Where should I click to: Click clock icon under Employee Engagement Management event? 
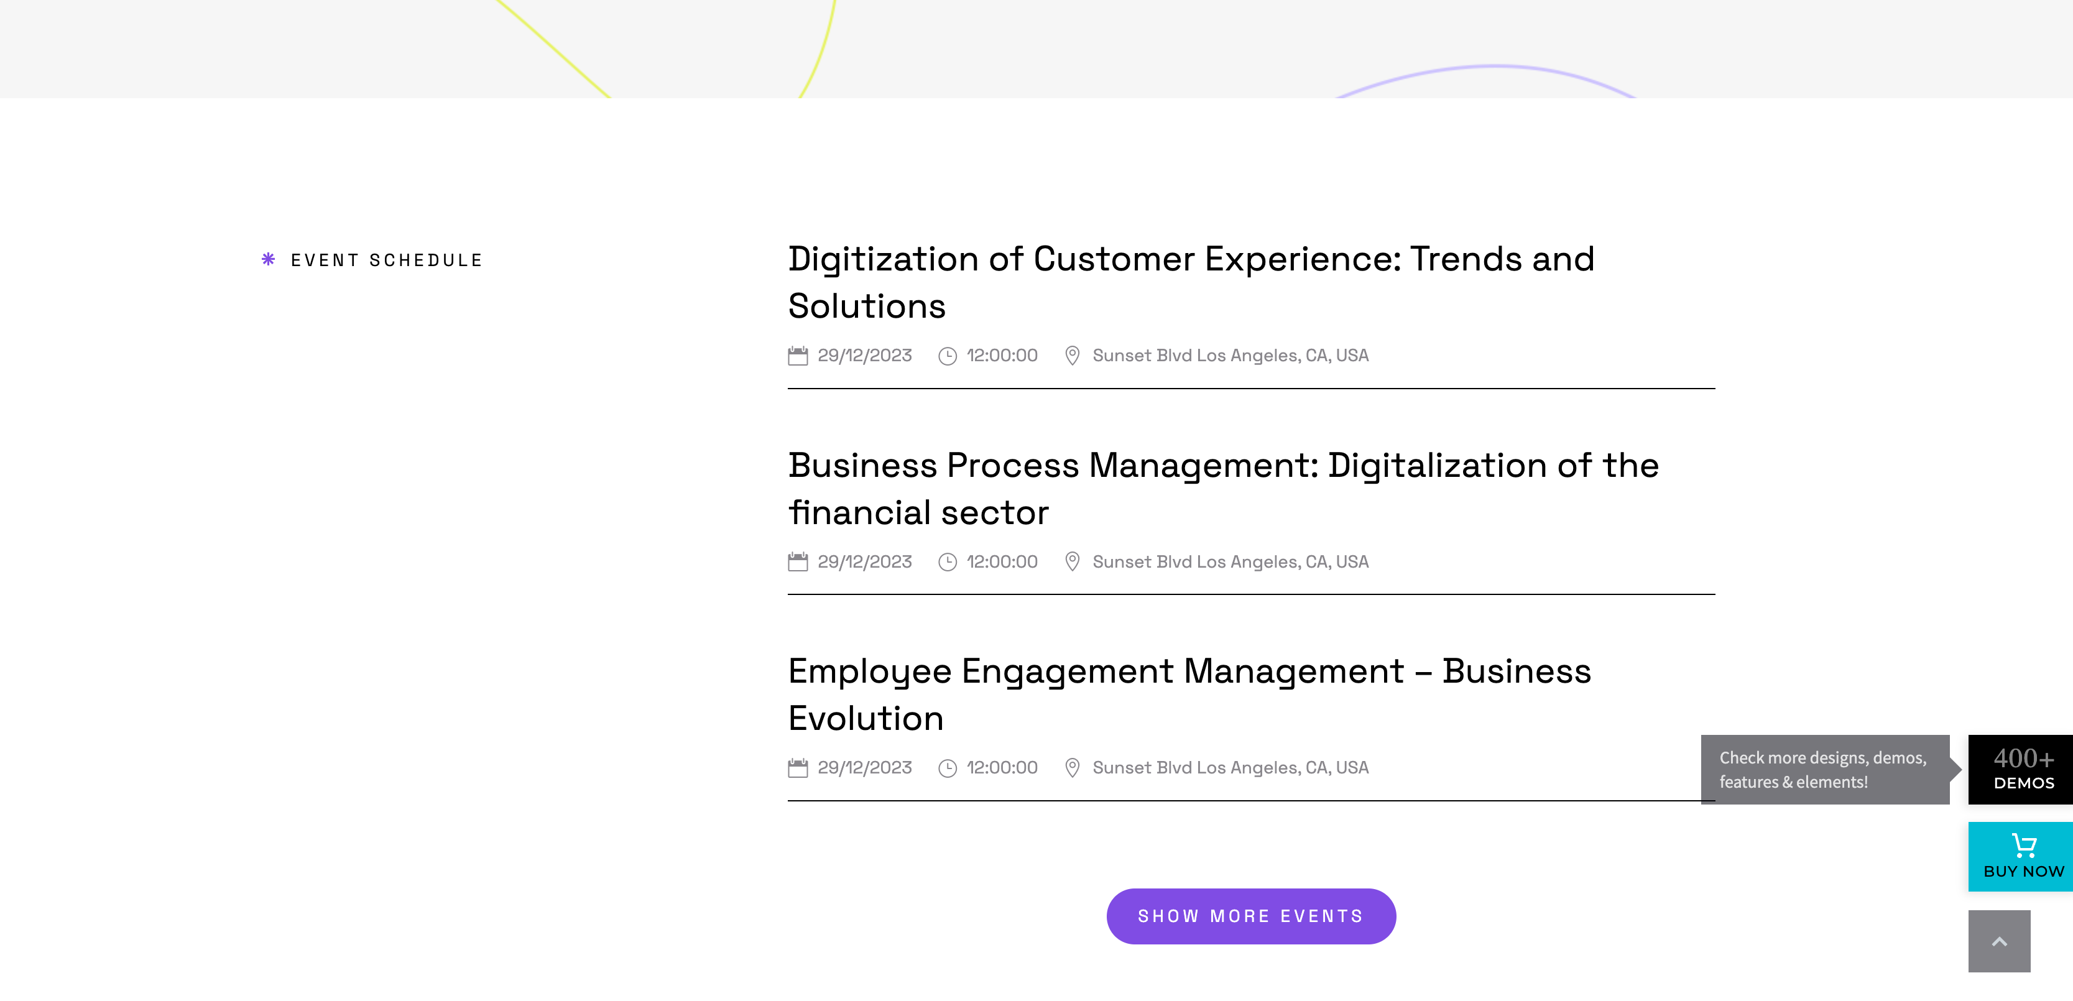947,768
